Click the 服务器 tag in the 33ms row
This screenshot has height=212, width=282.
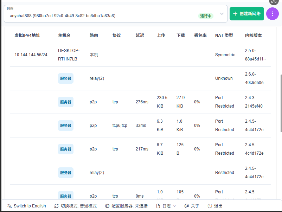pos(66,126)
